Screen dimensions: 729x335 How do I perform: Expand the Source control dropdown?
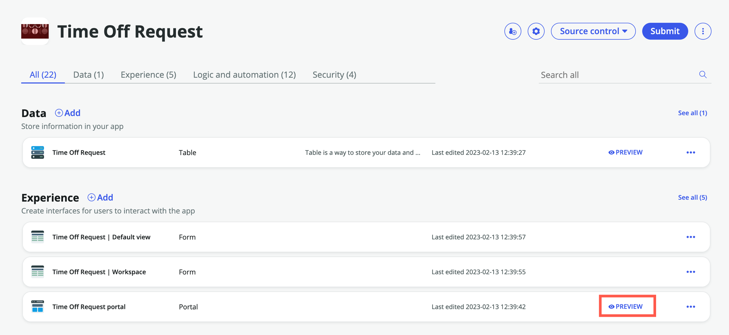pos(593,31)
